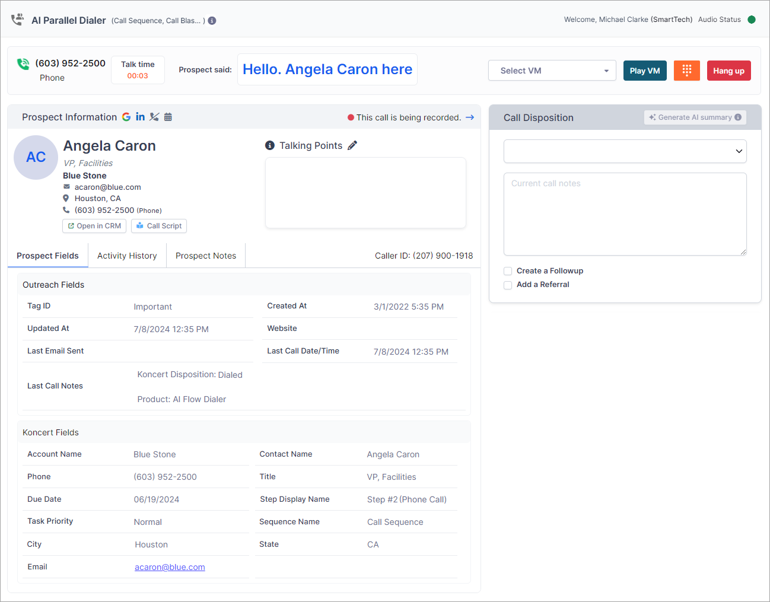Click the AI Parallel Dialer phone logo icon
The image size is (770, 602).
point(18,20)
